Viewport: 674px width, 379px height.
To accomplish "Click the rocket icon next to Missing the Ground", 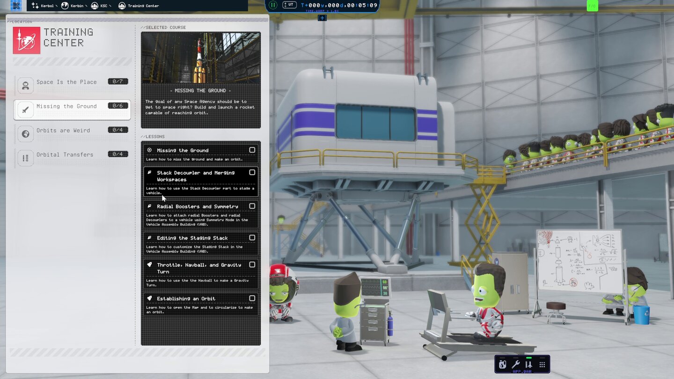I will (25, 109).
